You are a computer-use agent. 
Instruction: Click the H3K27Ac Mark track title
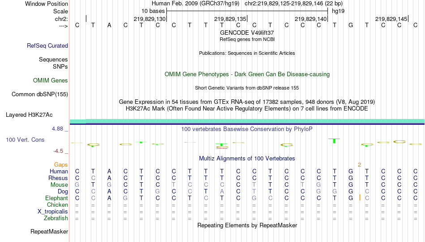click(247, 109)
